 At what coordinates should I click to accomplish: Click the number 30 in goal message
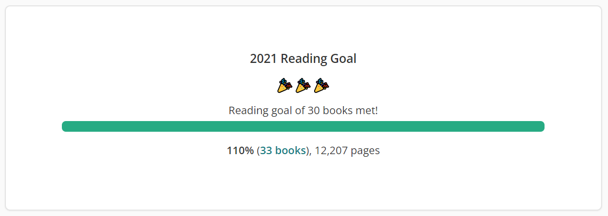(x=313, y=111)
